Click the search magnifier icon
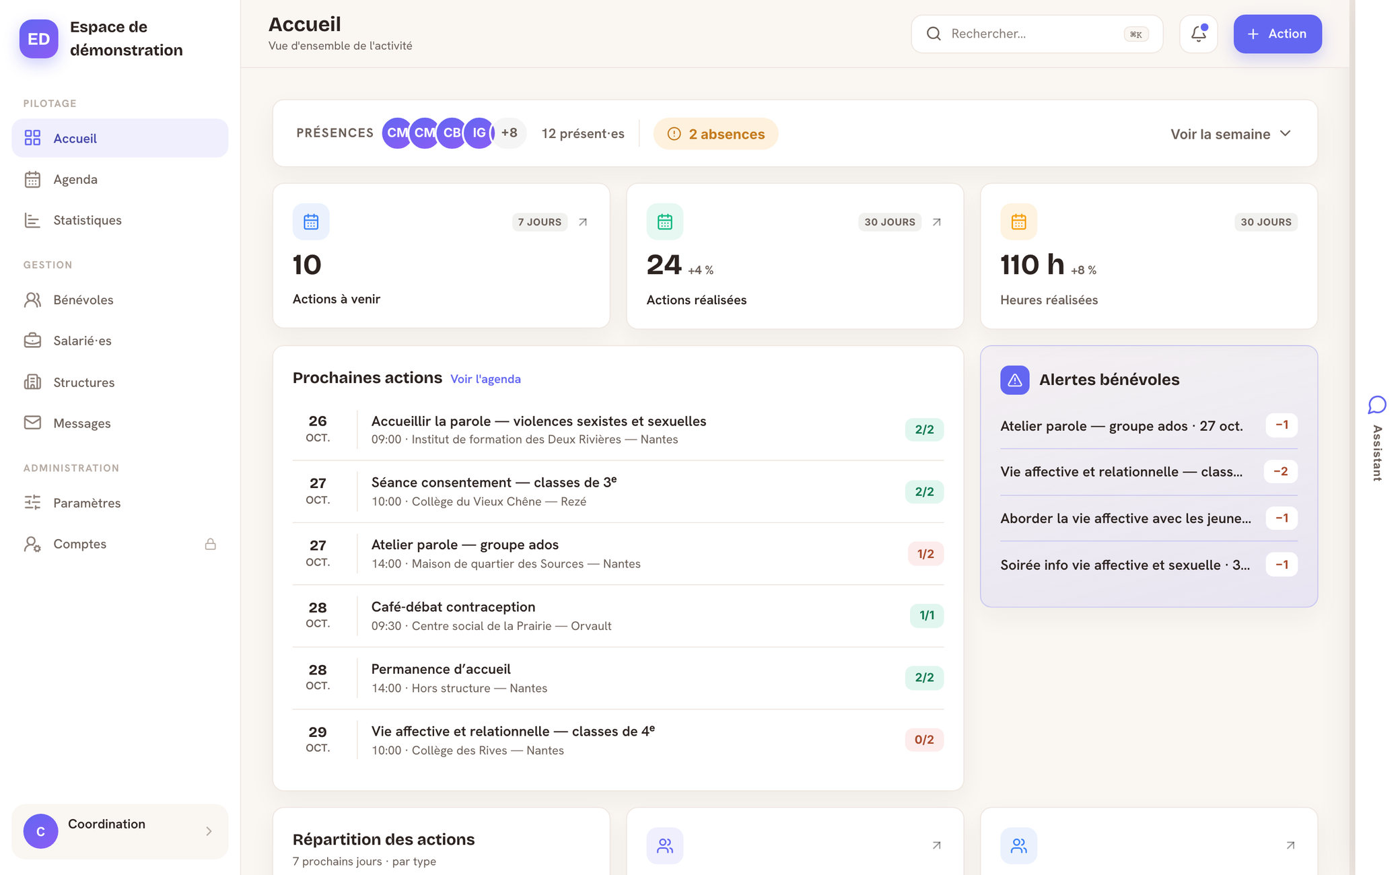 pos(934,34)
